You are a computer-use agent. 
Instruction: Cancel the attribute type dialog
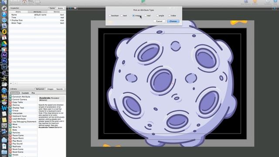coord(159,21)
